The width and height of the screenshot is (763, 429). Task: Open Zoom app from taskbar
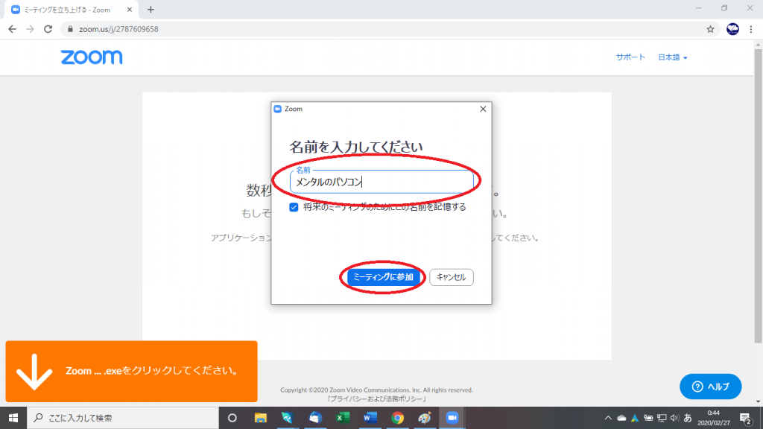(452, 418)
